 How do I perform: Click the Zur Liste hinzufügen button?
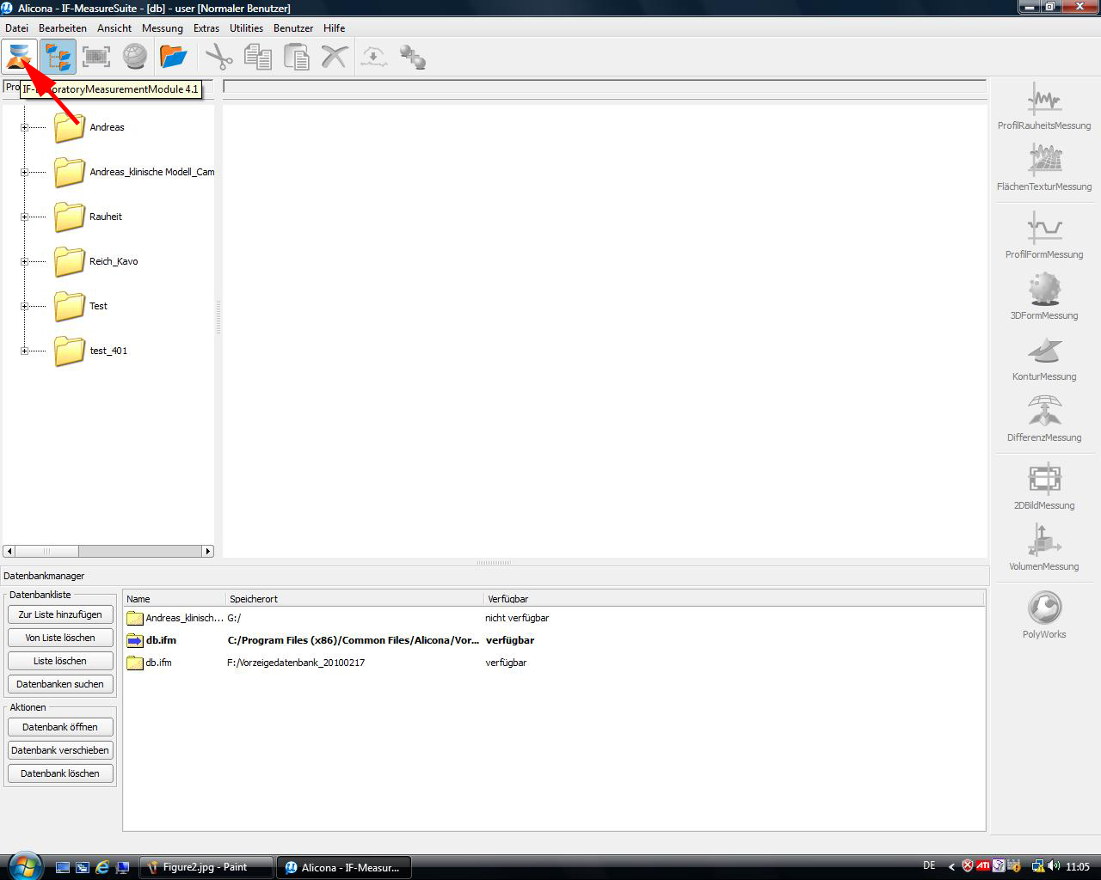[x=60, y=614]
